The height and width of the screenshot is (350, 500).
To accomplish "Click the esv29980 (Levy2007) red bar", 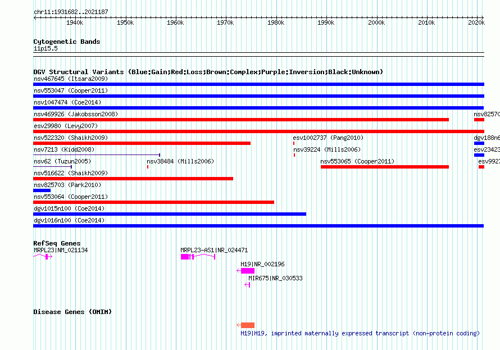I will pos(258,131).
